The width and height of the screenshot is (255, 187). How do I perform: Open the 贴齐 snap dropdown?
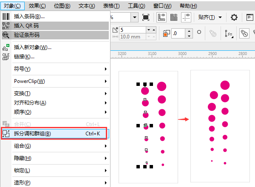[210, 17]
